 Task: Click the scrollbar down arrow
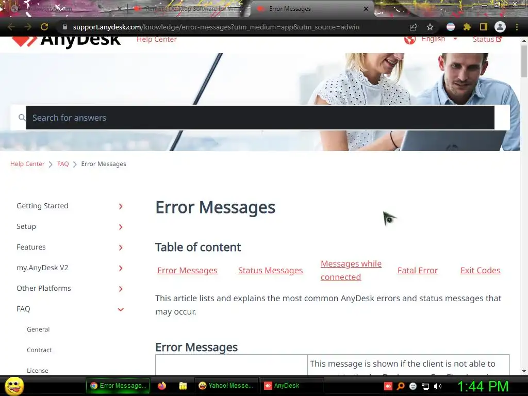[524, 371]
